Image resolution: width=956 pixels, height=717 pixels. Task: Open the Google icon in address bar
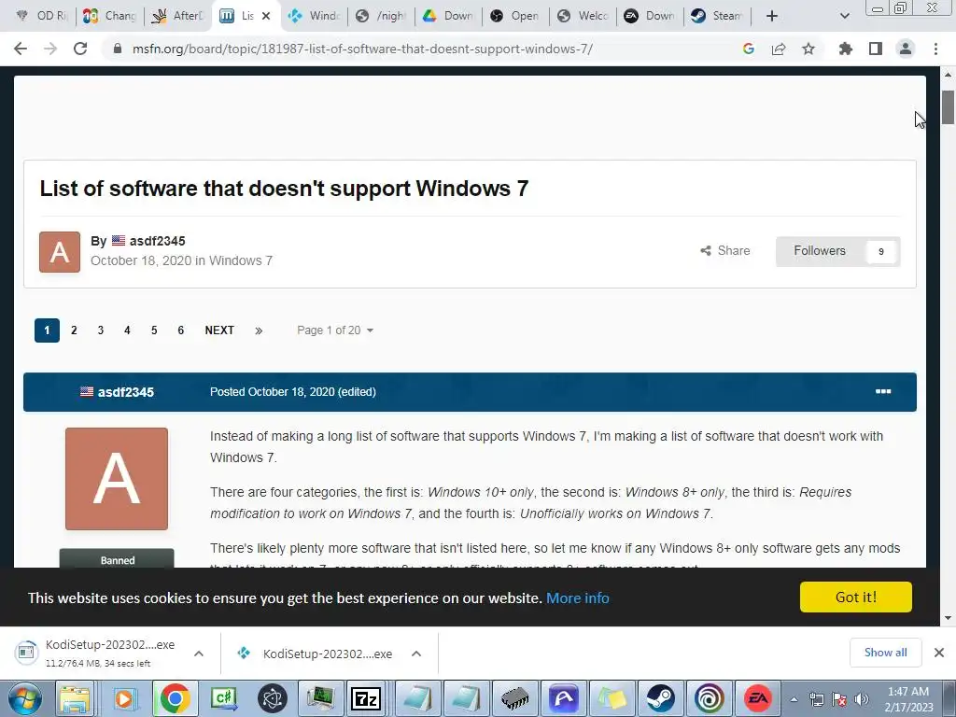click(x=749, y=49)
